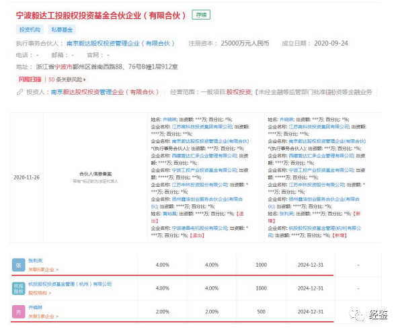
Task: Click the red 【新增】 tag after 杭投股权 entry
Action: click(x=339, y=235)
